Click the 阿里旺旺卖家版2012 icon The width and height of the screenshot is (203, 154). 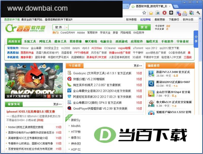click(69, 97)
